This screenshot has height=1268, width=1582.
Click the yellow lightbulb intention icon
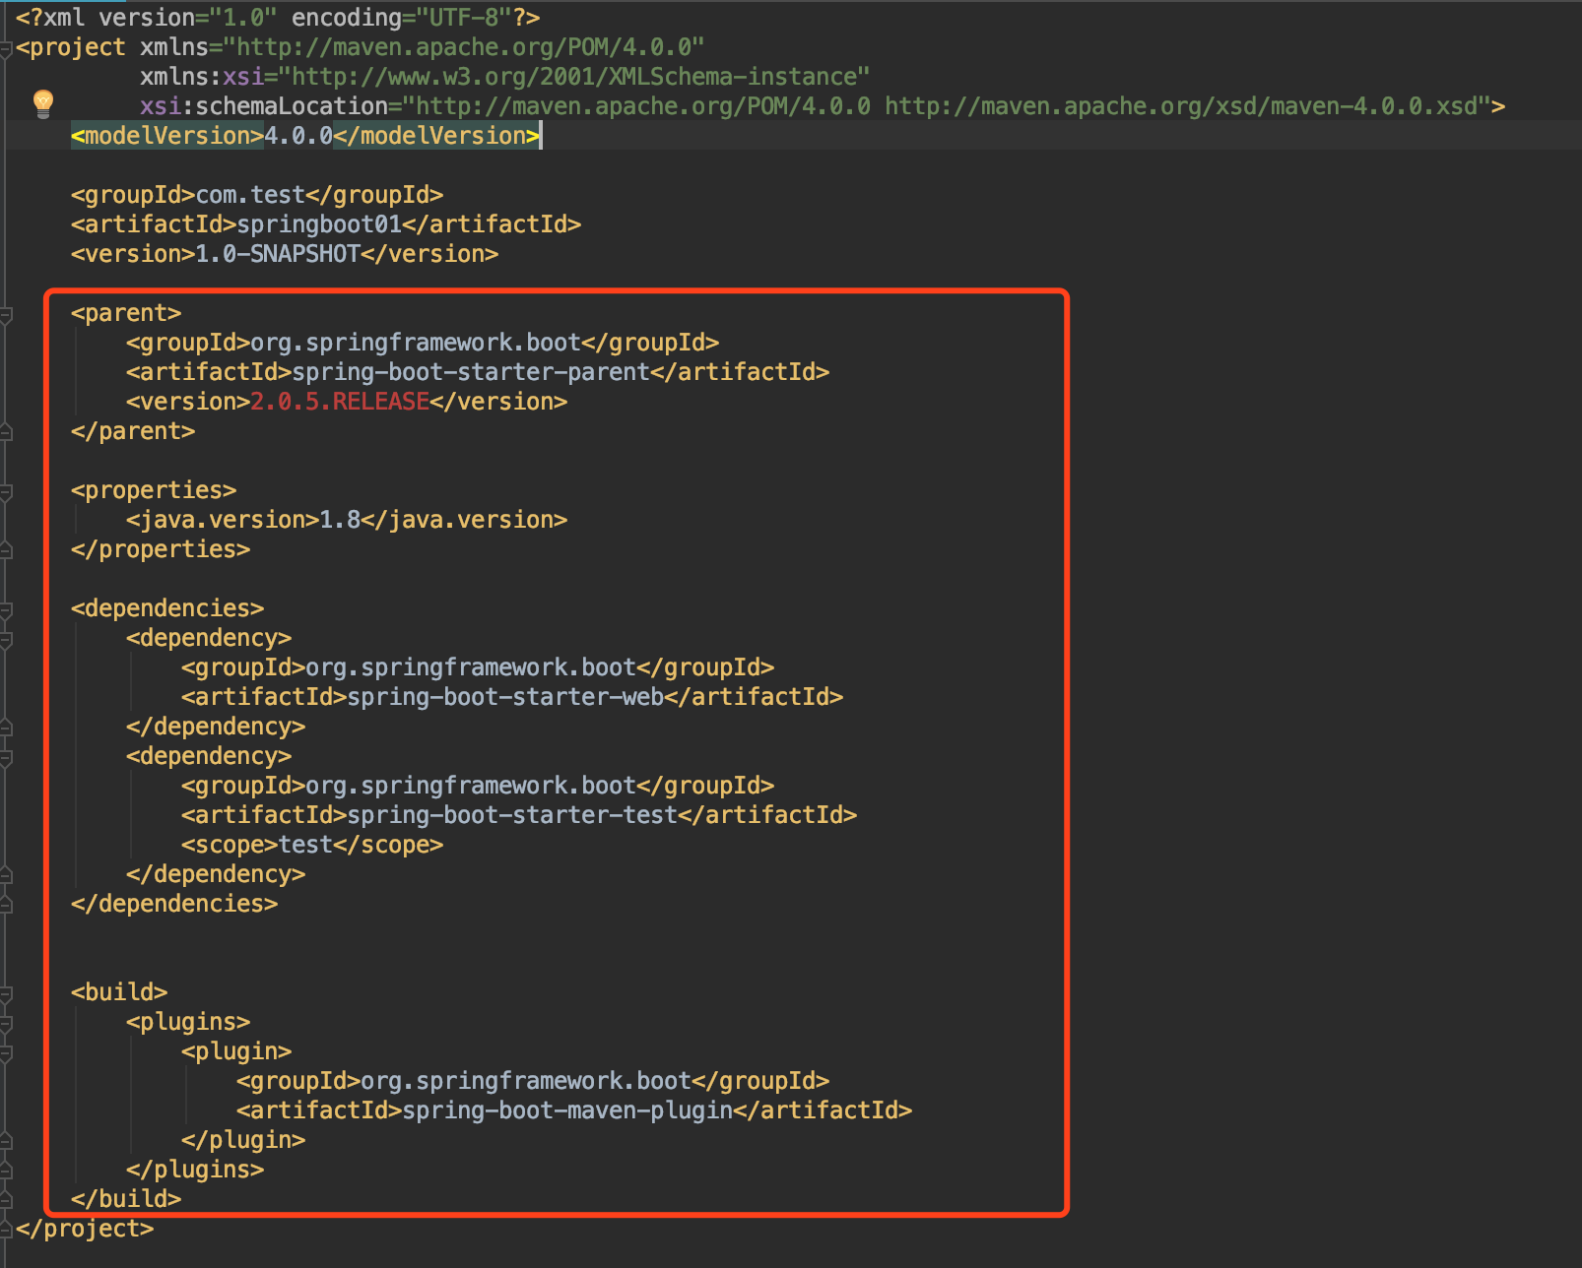[x=43, y=102]
